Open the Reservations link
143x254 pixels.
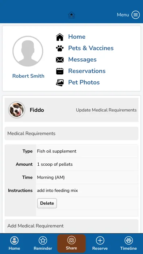click(x=87, y=71)
